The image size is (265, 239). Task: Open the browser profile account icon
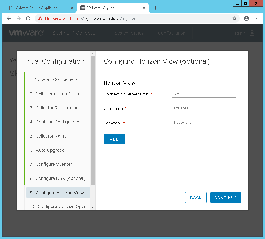(x=246, y=18)
